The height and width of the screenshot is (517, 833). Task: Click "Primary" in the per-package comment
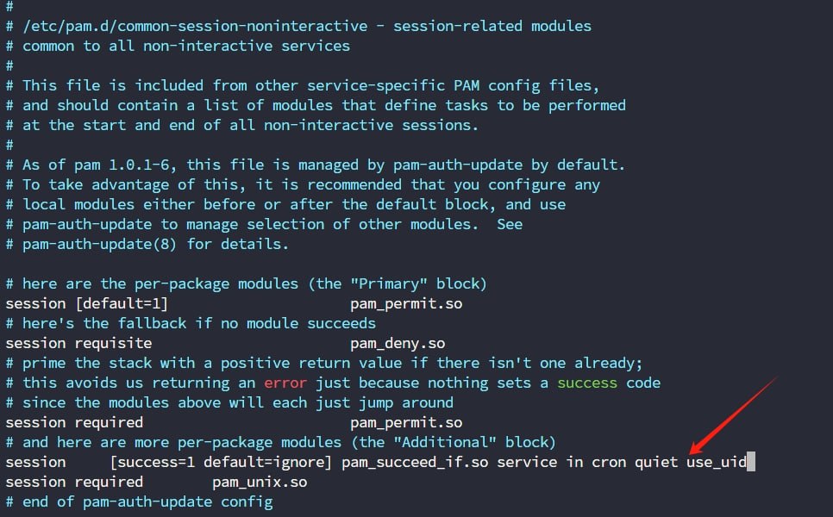pos(388,283)
